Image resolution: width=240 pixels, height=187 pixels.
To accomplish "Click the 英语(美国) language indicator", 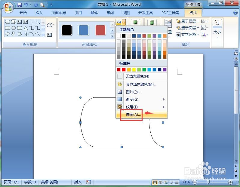I will pos(49,182).
